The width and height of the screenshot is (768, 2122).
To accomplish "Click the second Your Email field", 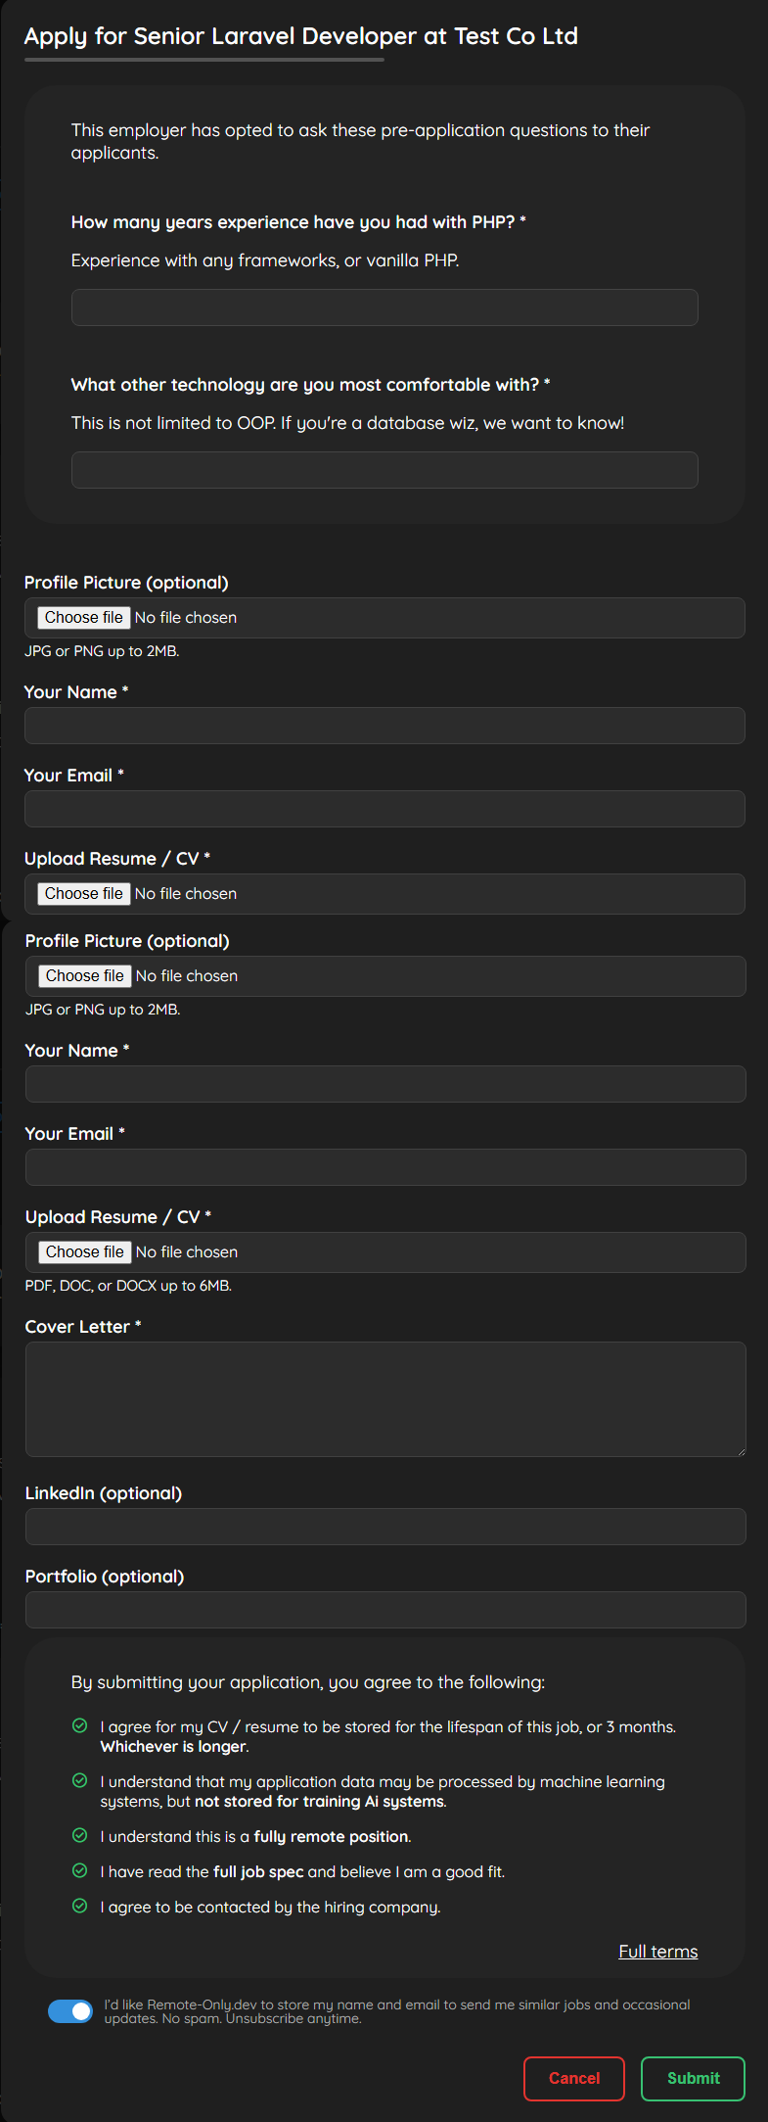I will 384,1166.
